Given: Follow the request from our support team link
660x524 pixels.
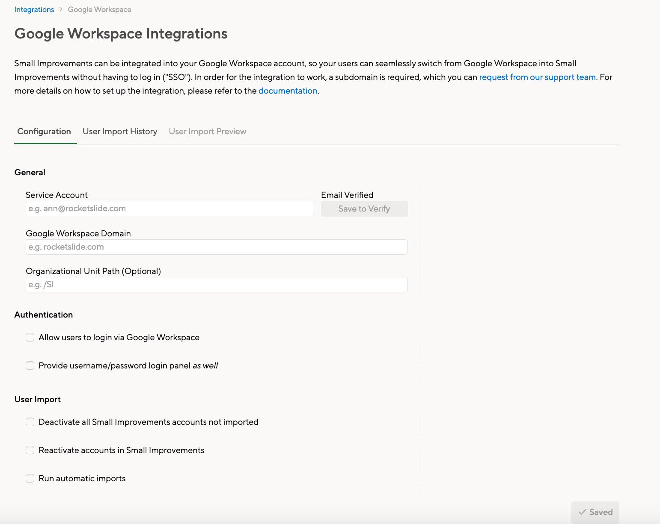Looking at the screenshot, I should point(538,77).
